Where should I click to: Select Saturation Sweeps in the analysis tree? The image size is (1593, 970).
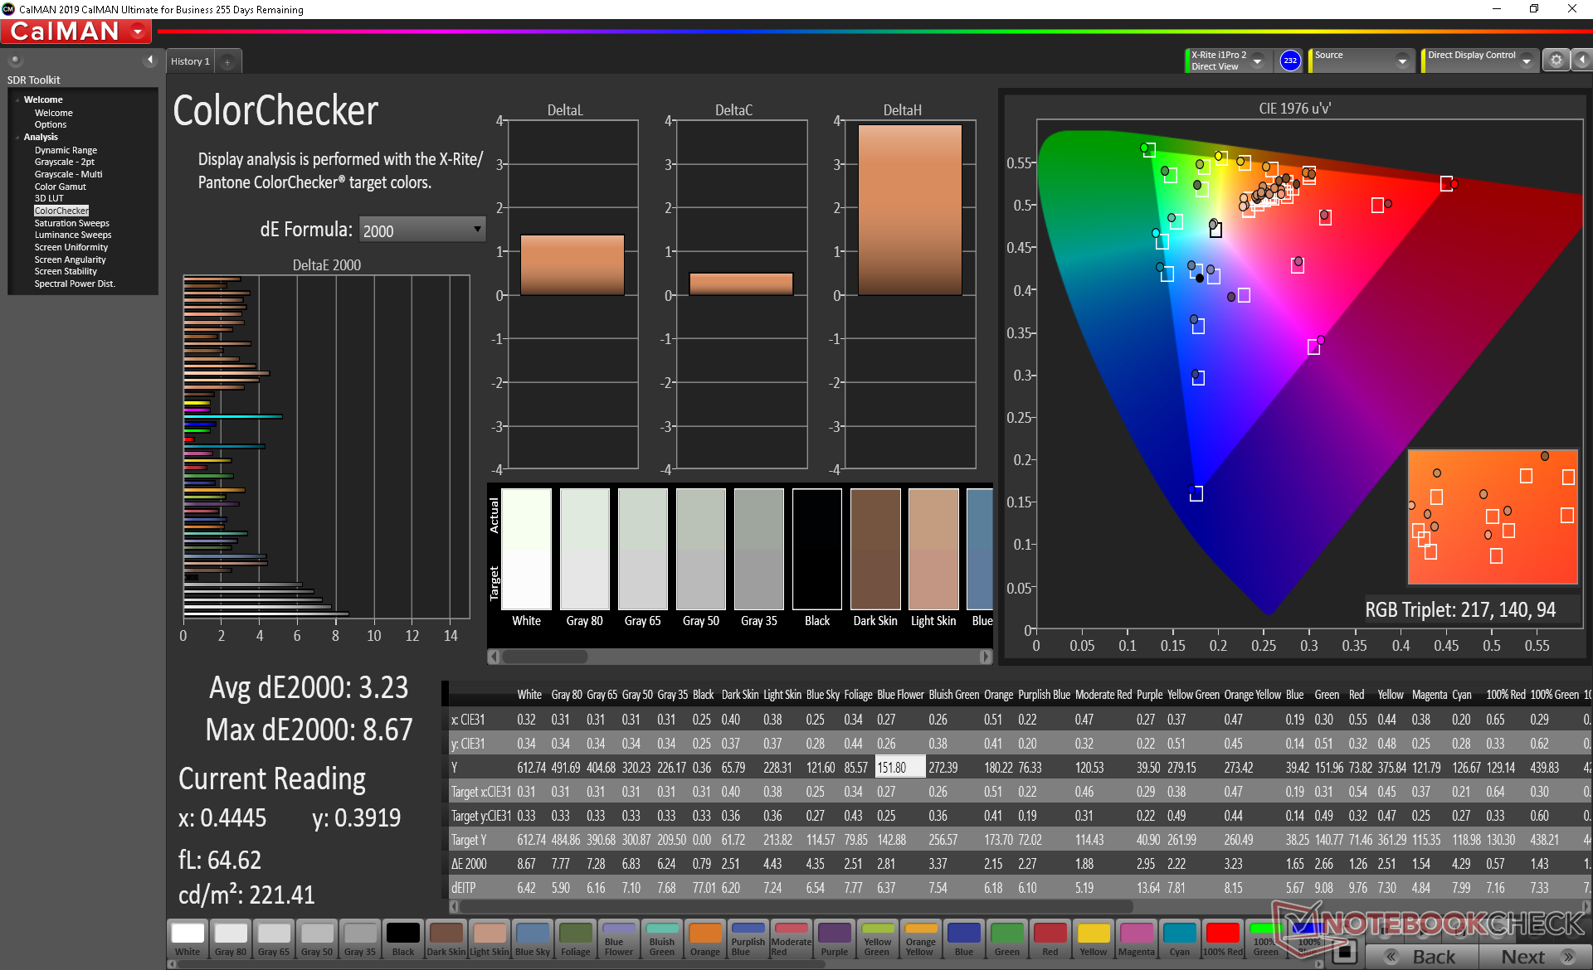click(71, 222)
